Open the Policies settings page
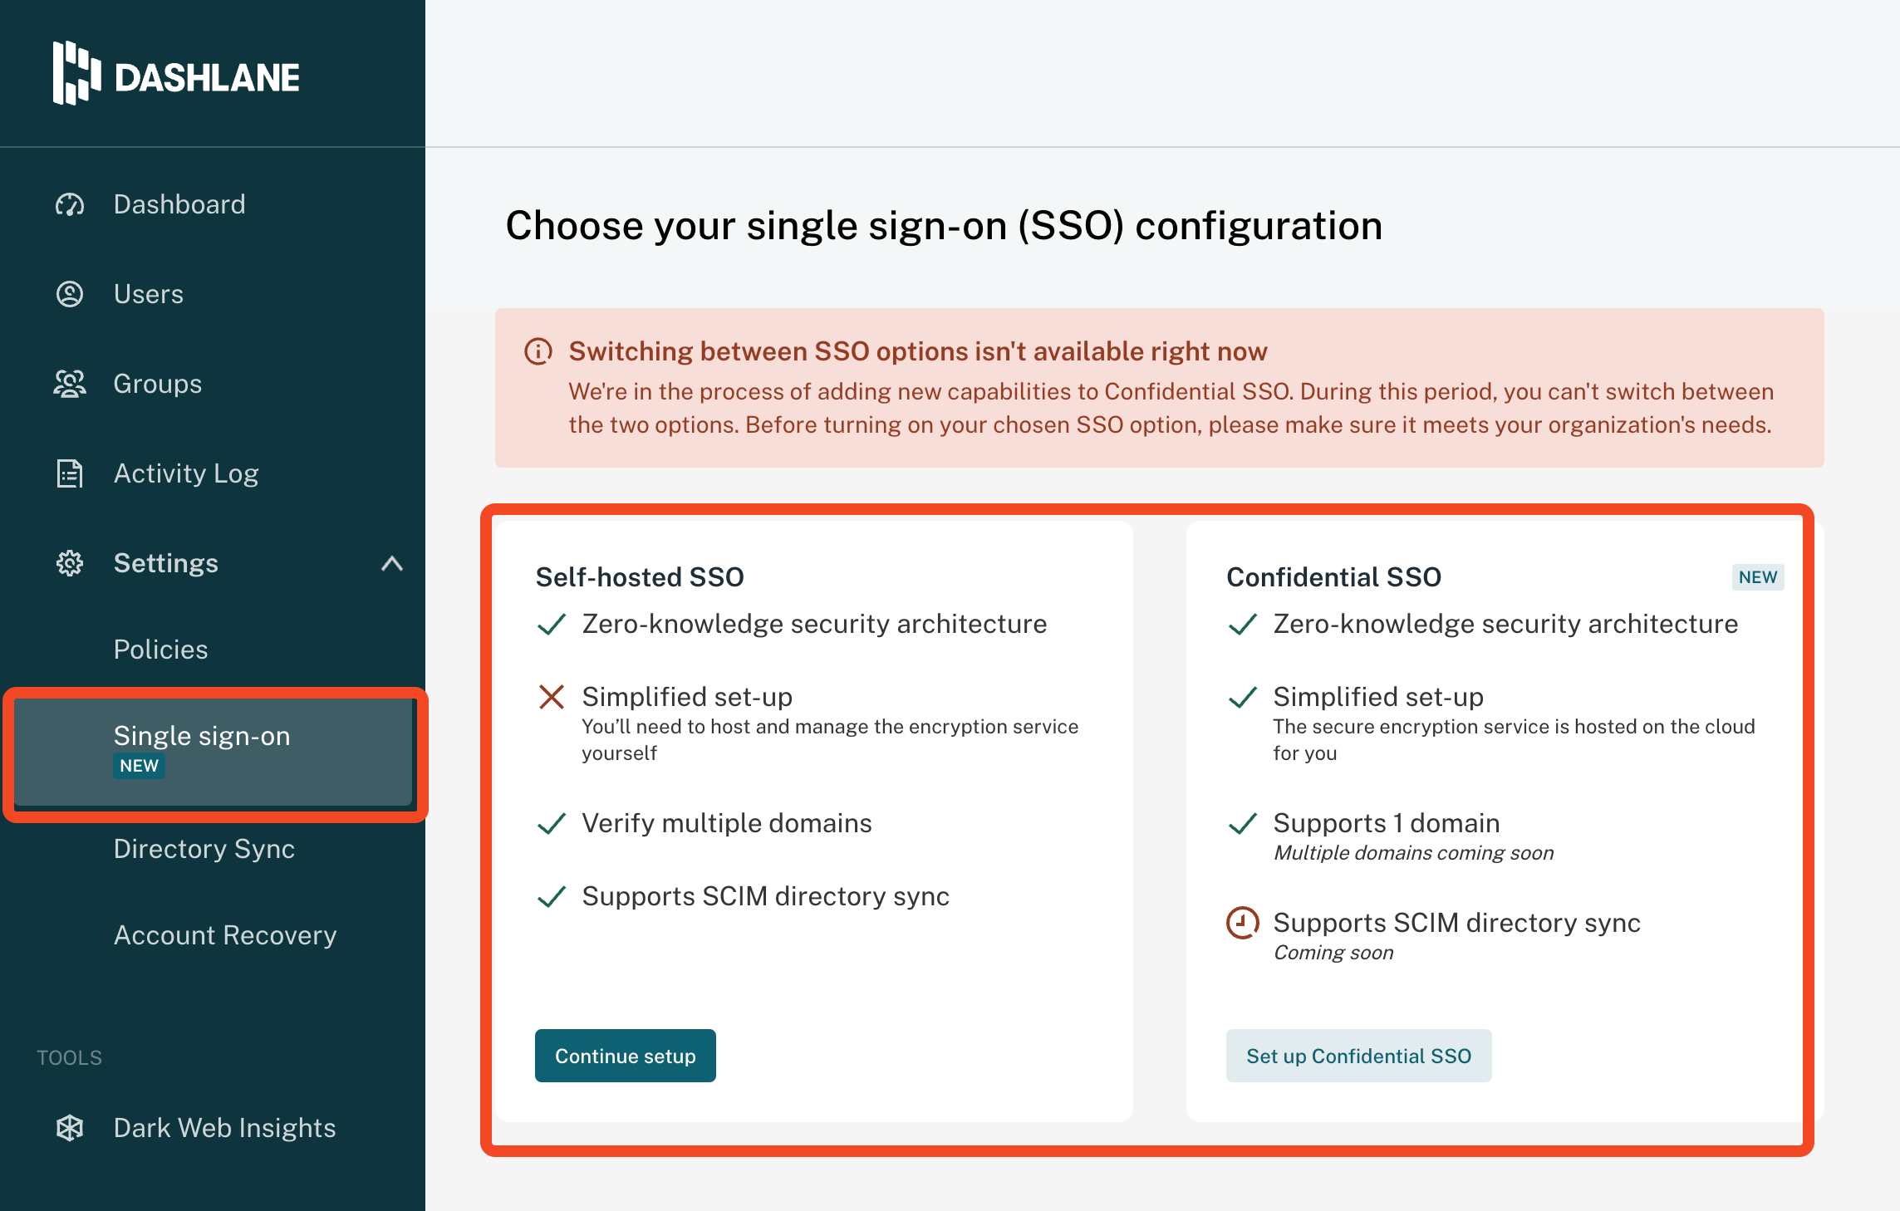This screenshot has width=1900, height=1211. (161, 650)
